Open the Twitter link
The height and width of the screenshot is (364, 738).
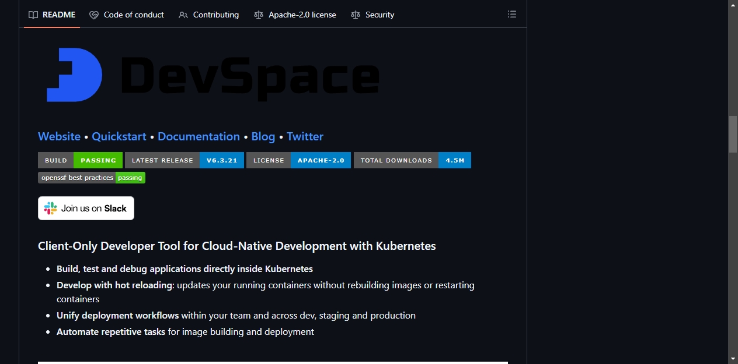pos(305,136)
